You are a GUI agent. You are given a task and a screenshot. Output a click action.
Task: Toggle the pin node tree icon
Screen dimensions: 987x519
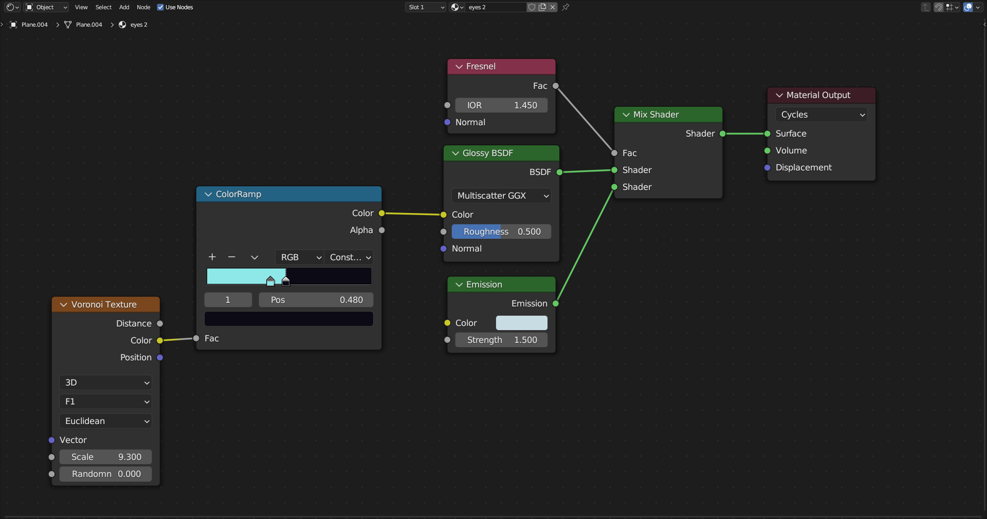[565, 7]
